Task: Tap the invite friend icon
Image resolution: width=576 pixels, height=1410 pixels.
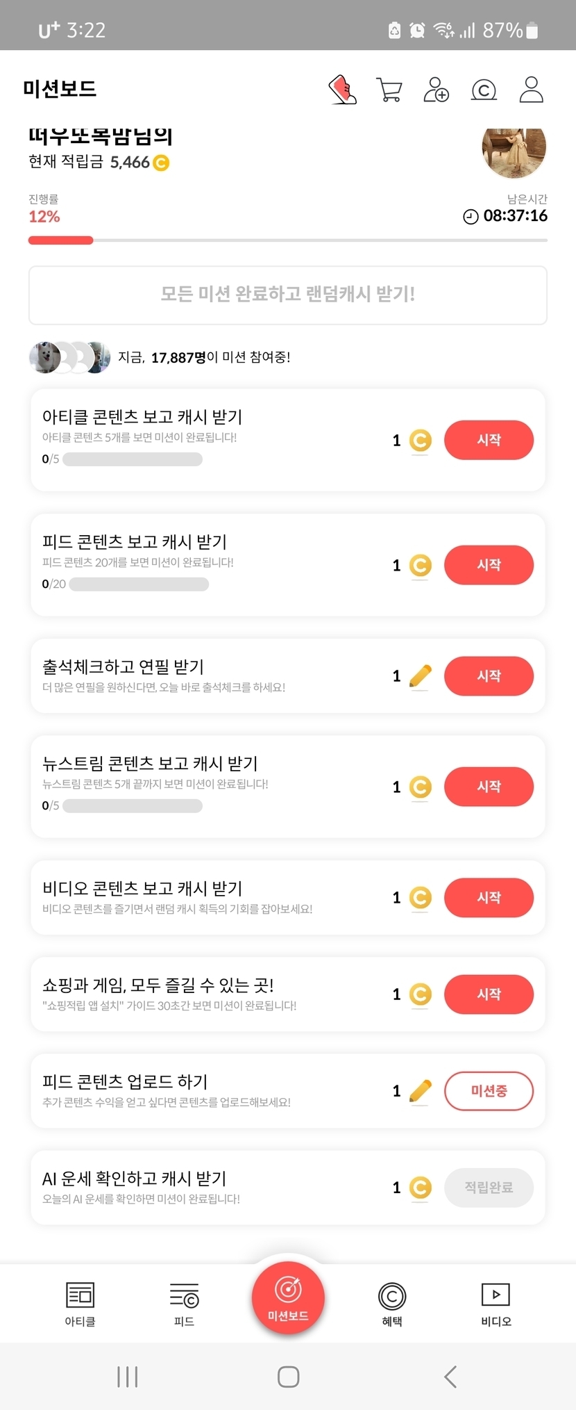Action: [x=436, y=90]
